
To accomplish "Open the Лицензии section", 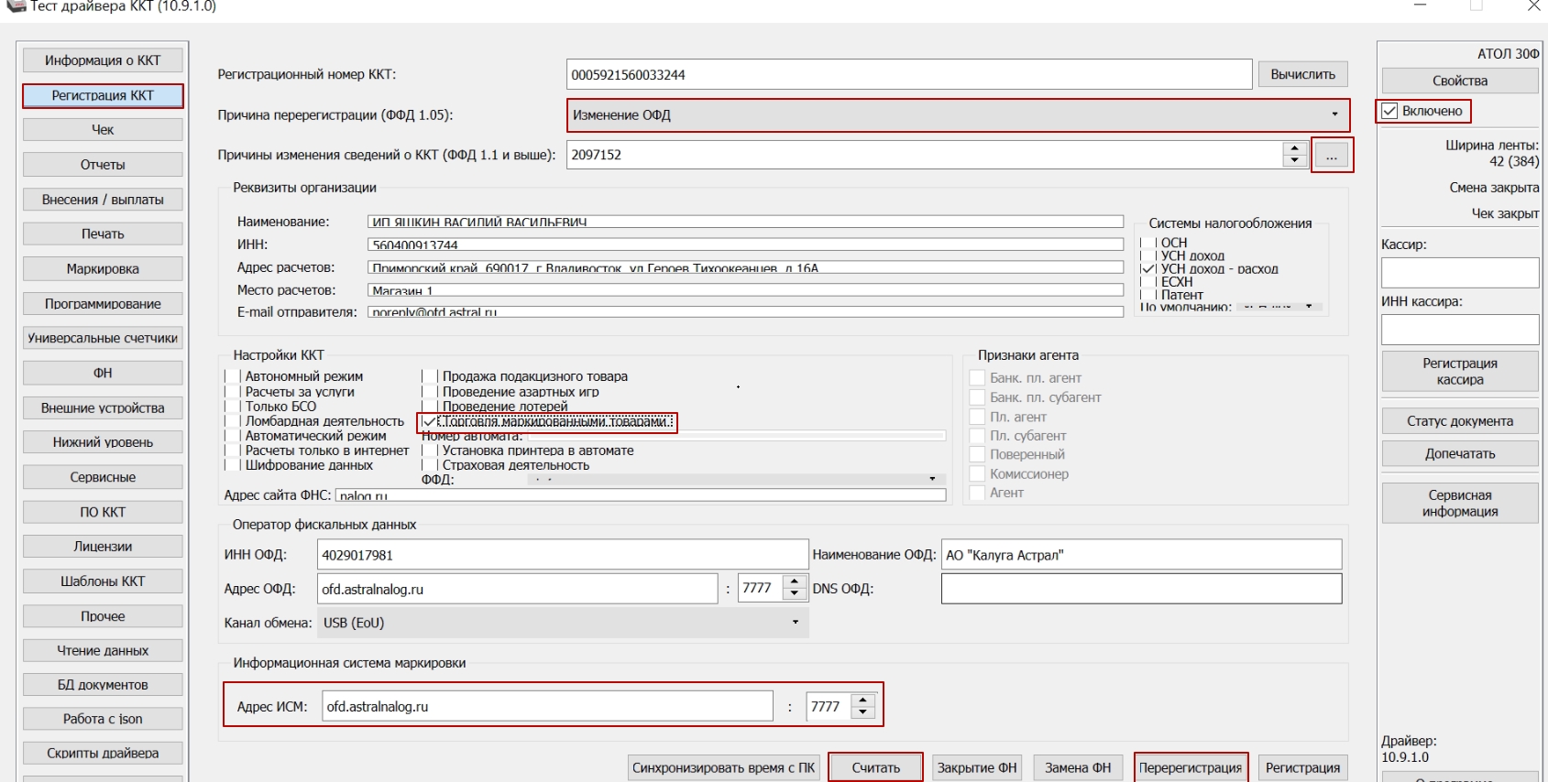I will point(103,547).
